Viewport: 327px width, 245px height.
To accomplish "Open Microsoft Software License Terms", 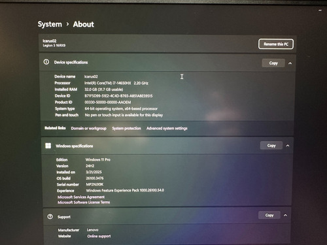I will coord(84,203).
